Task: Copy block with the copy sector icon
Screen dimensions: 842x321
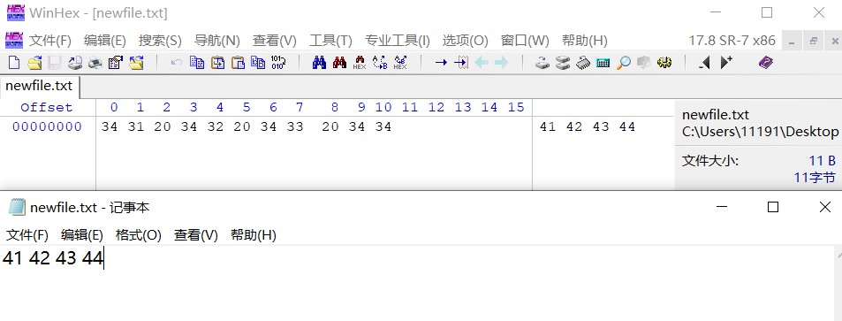Action: 197,63
